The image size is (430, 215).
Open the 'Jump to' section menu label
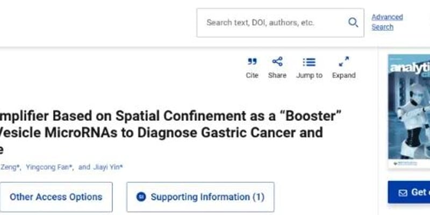[309, 76]
